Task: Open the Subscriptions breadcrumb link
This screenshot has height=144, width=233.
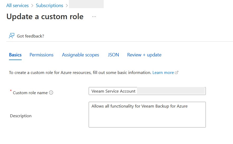Action: coord(50,6)
